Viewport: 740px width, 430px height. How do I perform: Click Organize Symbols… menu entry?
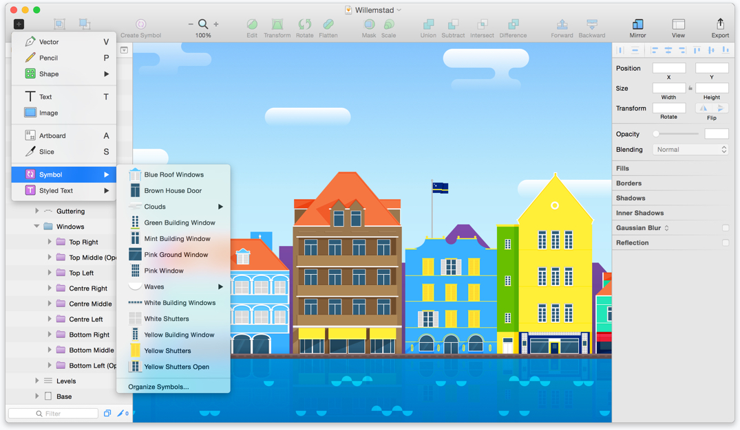click(x=158, y=387)
